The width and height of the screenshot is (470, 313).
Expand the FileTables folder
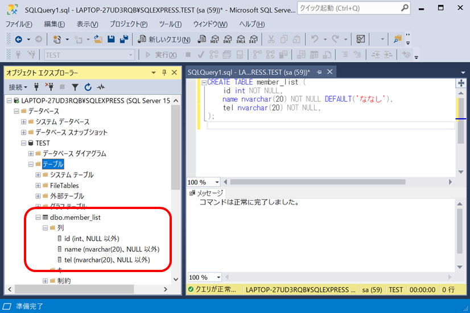tap(38, 186)
